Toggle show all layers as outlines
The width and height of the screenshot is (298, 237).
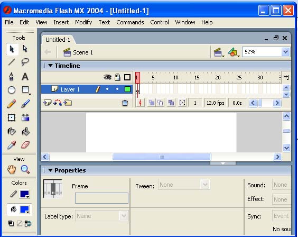pos(127,77)
